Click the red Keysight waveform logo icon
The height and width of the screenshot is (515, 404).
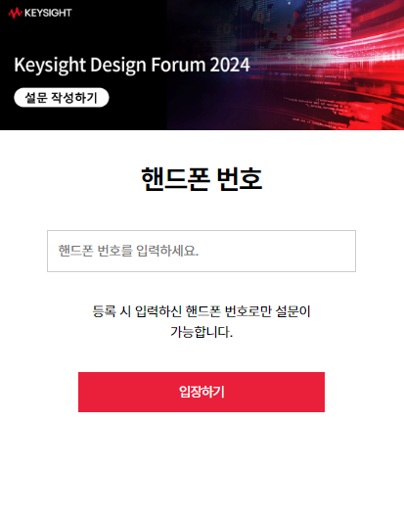[15, 13]
